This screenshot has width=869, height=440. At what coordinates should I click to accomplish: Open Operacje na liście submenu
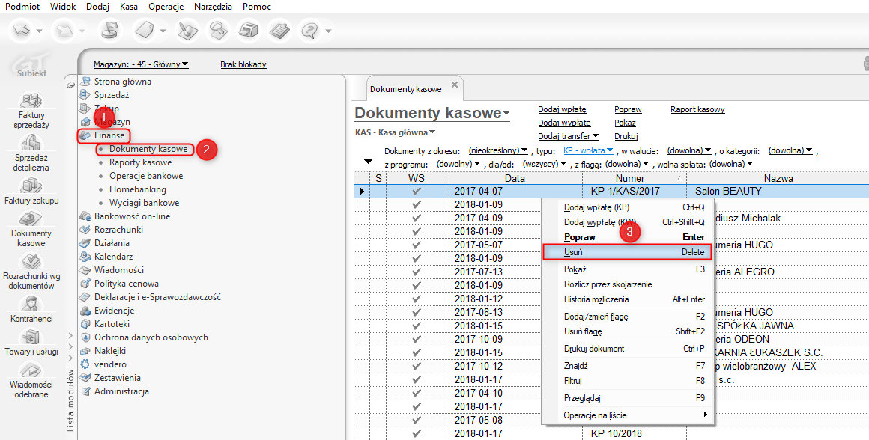tap(595, 415)
